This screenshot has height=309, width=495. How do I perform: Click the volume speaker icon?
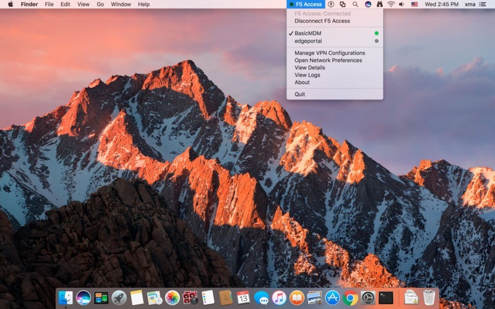point(402,4)
